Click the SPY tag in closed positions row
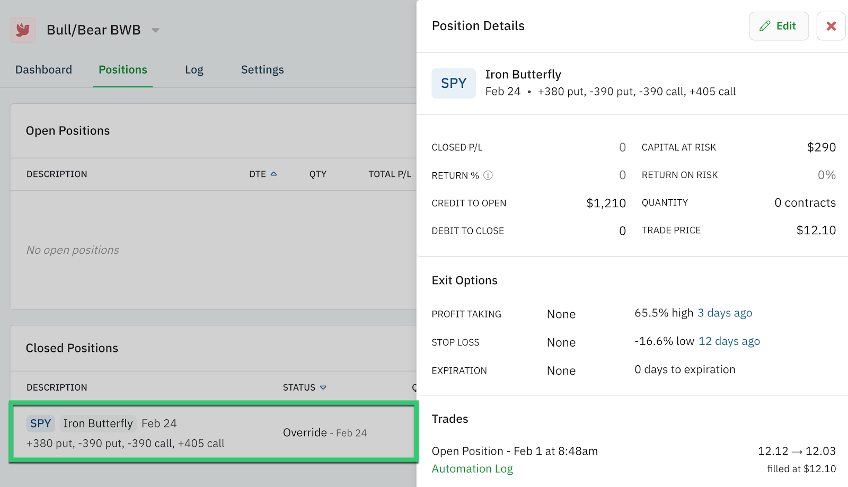This screenshot has width=848, height=487. pyautogui.click(x=40, y=423)
